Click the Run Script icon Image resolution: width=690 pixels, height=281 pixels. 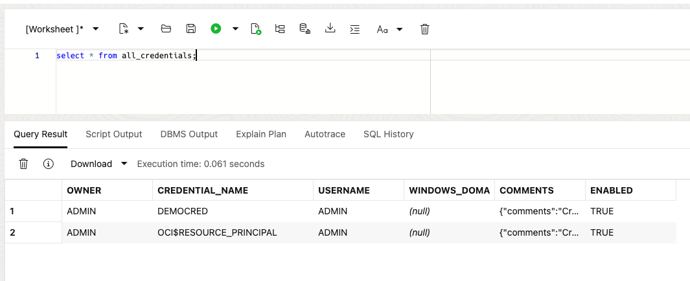pos(256,28)
